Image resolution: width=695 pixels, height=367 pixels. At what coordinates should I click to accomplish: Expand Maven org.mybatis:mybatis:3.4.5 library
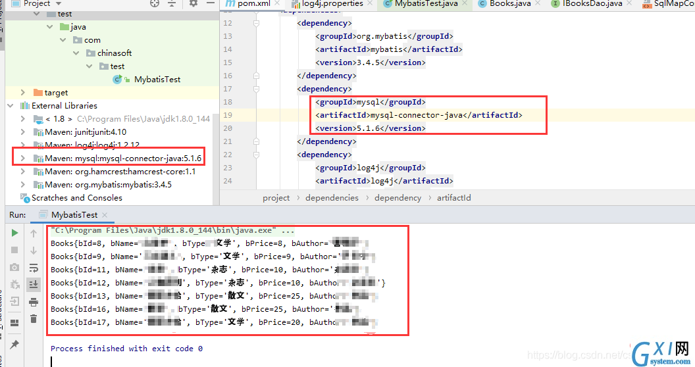coord(23,185)
